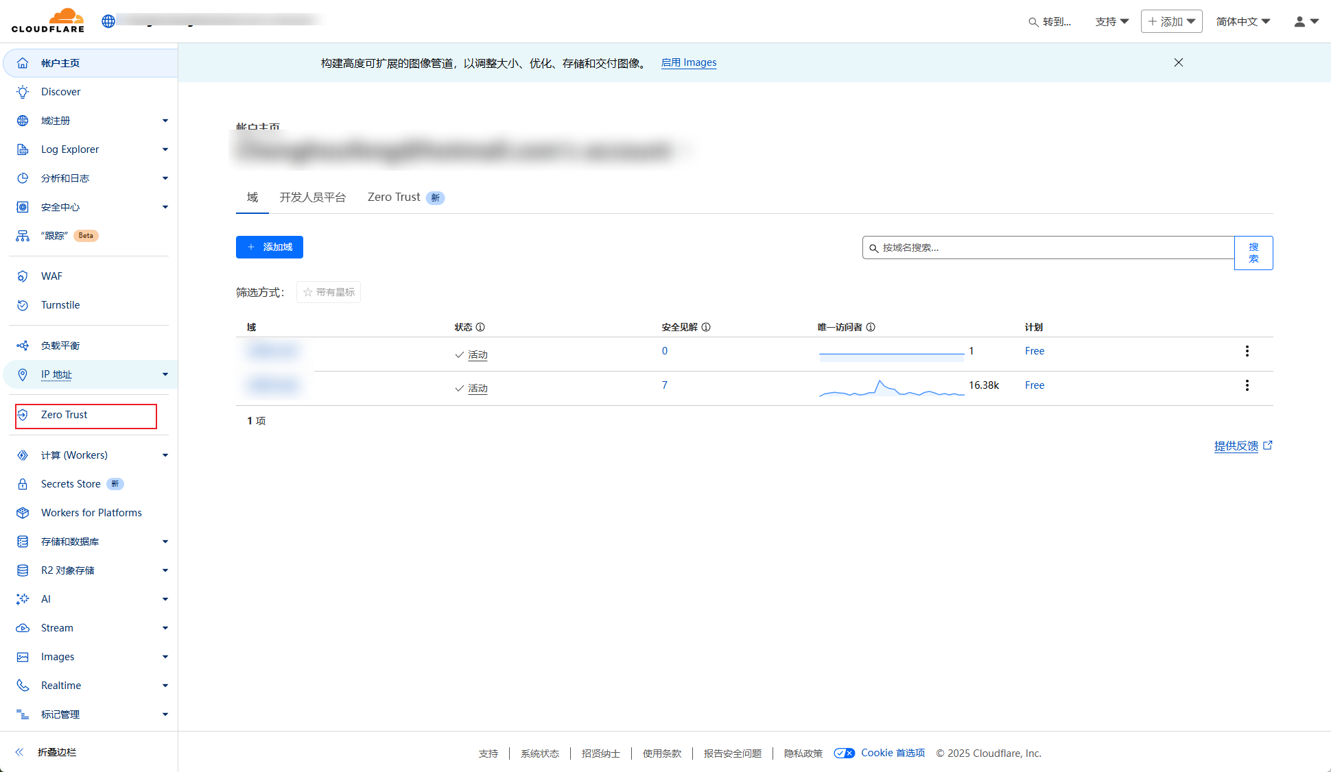This screenshot has height=772, width=1331.
Task: Click the Secrets Store lock icon
Action: [23, 484]
